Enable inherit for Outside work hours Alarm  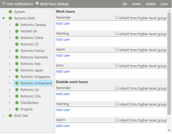coord(117,120)
